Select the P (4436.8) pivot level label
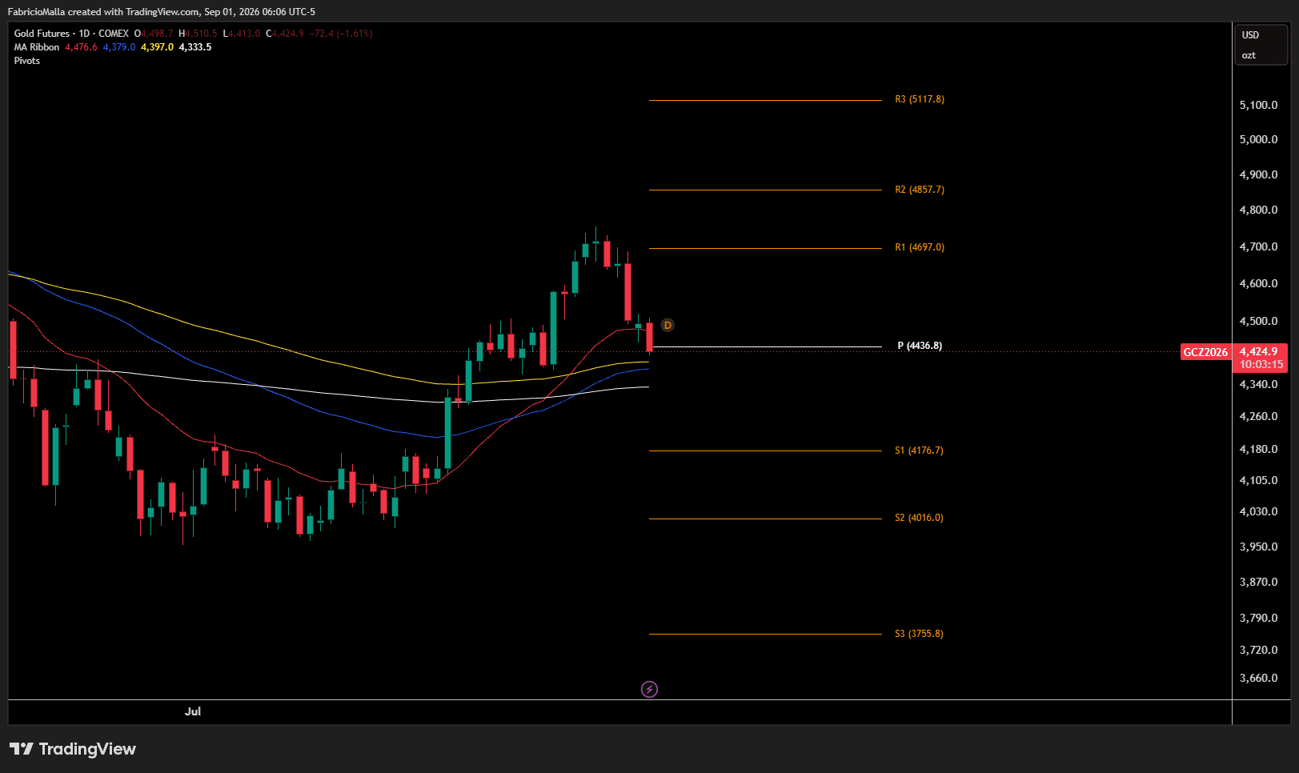Viewport: 1299px width, 773px height. point(920,346)
